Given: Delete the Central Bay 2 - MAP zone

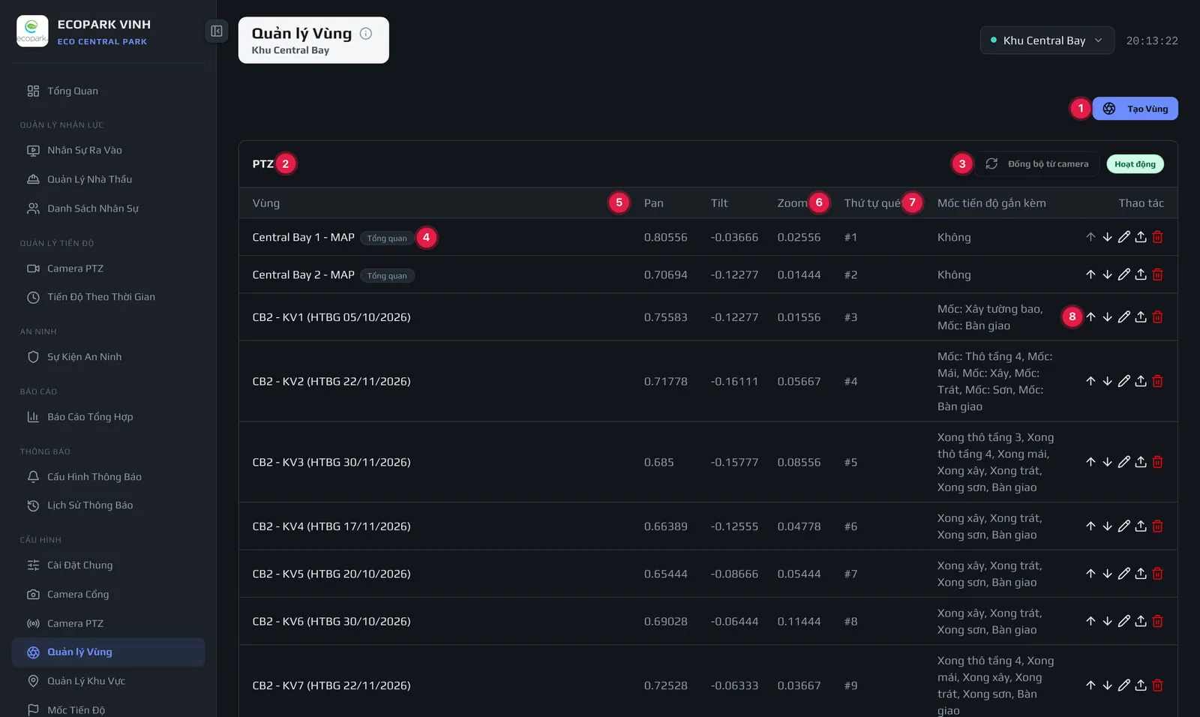Looking at the screenshot, I should point(1157,274).
